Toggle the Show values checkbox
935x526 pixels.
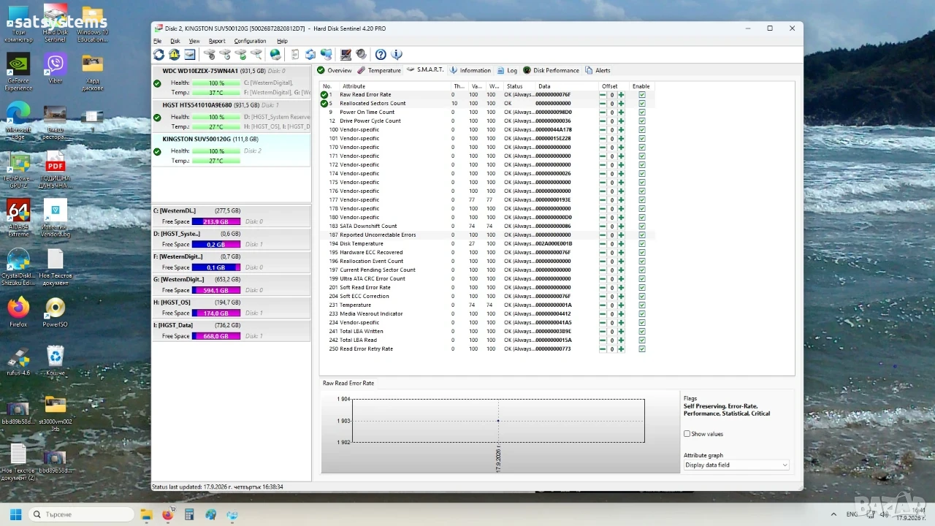tap(687, 434)
